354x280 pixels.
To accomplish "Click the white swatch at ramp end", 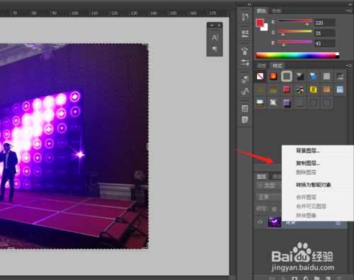I will click(x=338, y=54).
